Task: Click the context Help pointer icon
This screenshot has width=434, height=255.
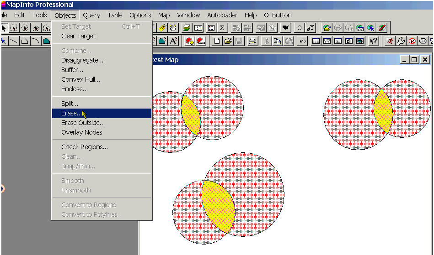Action: 374,41
